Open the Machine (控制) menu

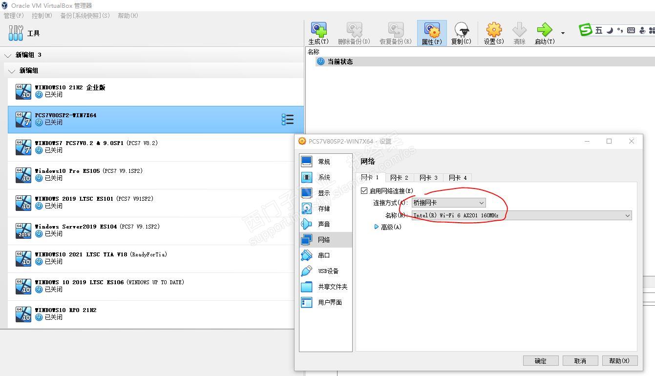tap(42, 16)
